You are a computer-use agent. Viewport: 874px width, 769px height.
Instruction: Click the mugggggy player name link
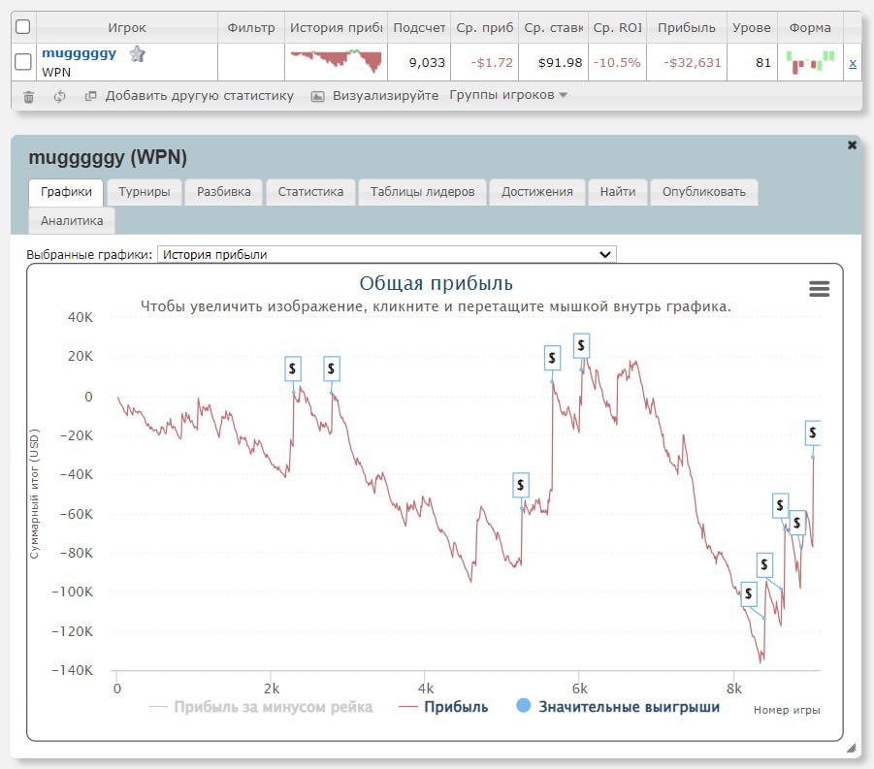click(x=79, y=53)
